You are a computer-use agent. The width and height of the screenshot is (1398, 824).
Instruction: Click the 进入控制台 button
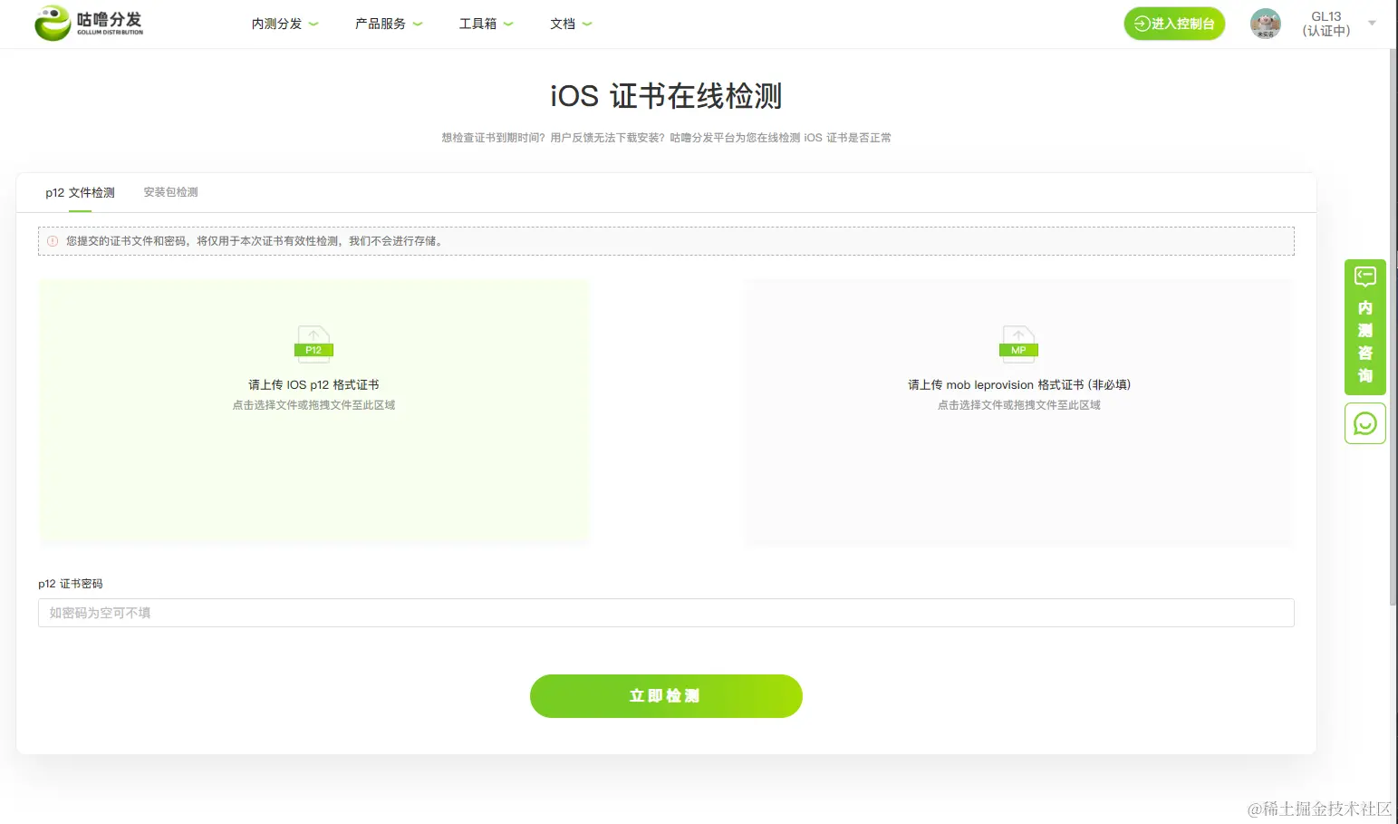tap(1174, 24)
